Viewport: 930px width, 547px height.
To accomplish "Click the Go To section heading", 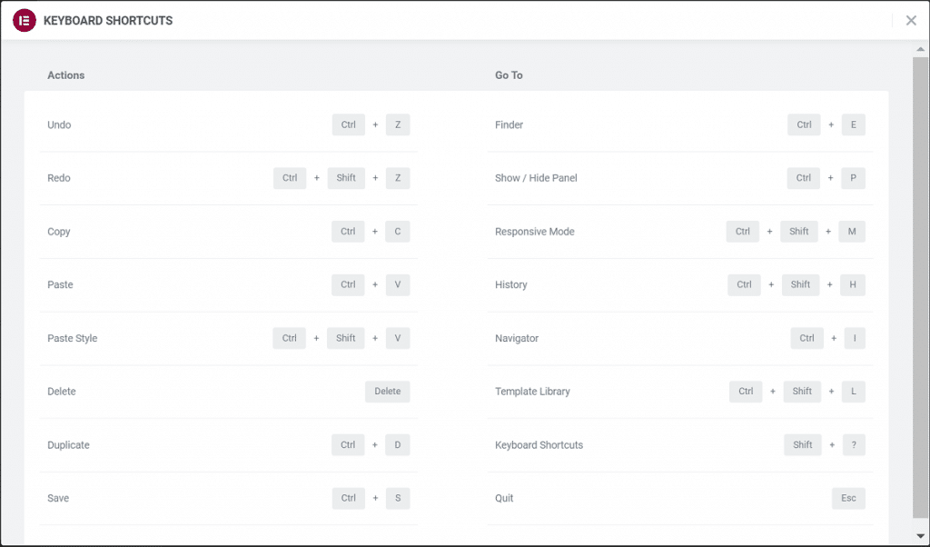I will click(x=509, y=75).
